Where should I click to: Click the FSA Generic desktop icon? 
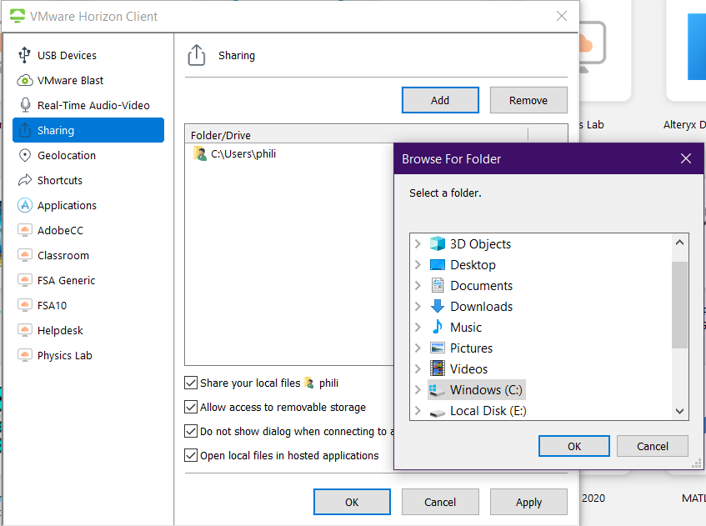pyautogui.click(x=25, y=280)
